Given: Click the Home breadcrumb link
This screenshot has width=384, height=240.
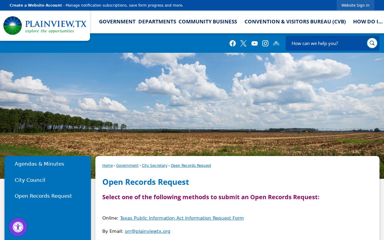Looking at the screenshot, I should (x=107, y=166).
